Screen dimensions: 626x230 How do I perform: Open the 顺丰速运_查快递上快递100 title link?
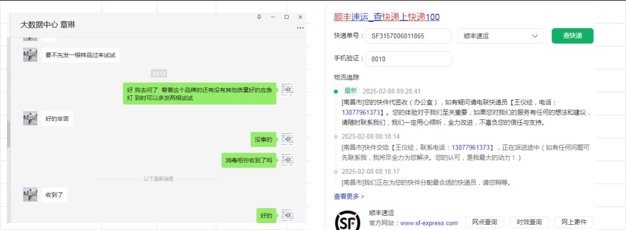pos(387,17)
